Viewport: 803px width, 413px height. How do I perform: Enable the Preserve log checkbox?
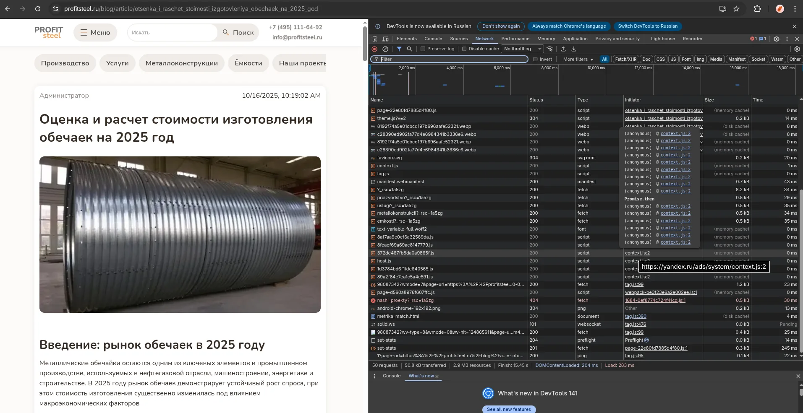423,49
